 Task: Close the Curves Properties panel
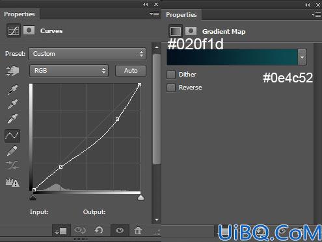156,5
